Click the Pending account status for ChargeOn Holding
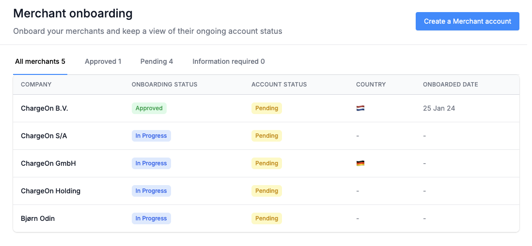Image resolution: width=532 pixels, height=246 pixels. point(266,191)
